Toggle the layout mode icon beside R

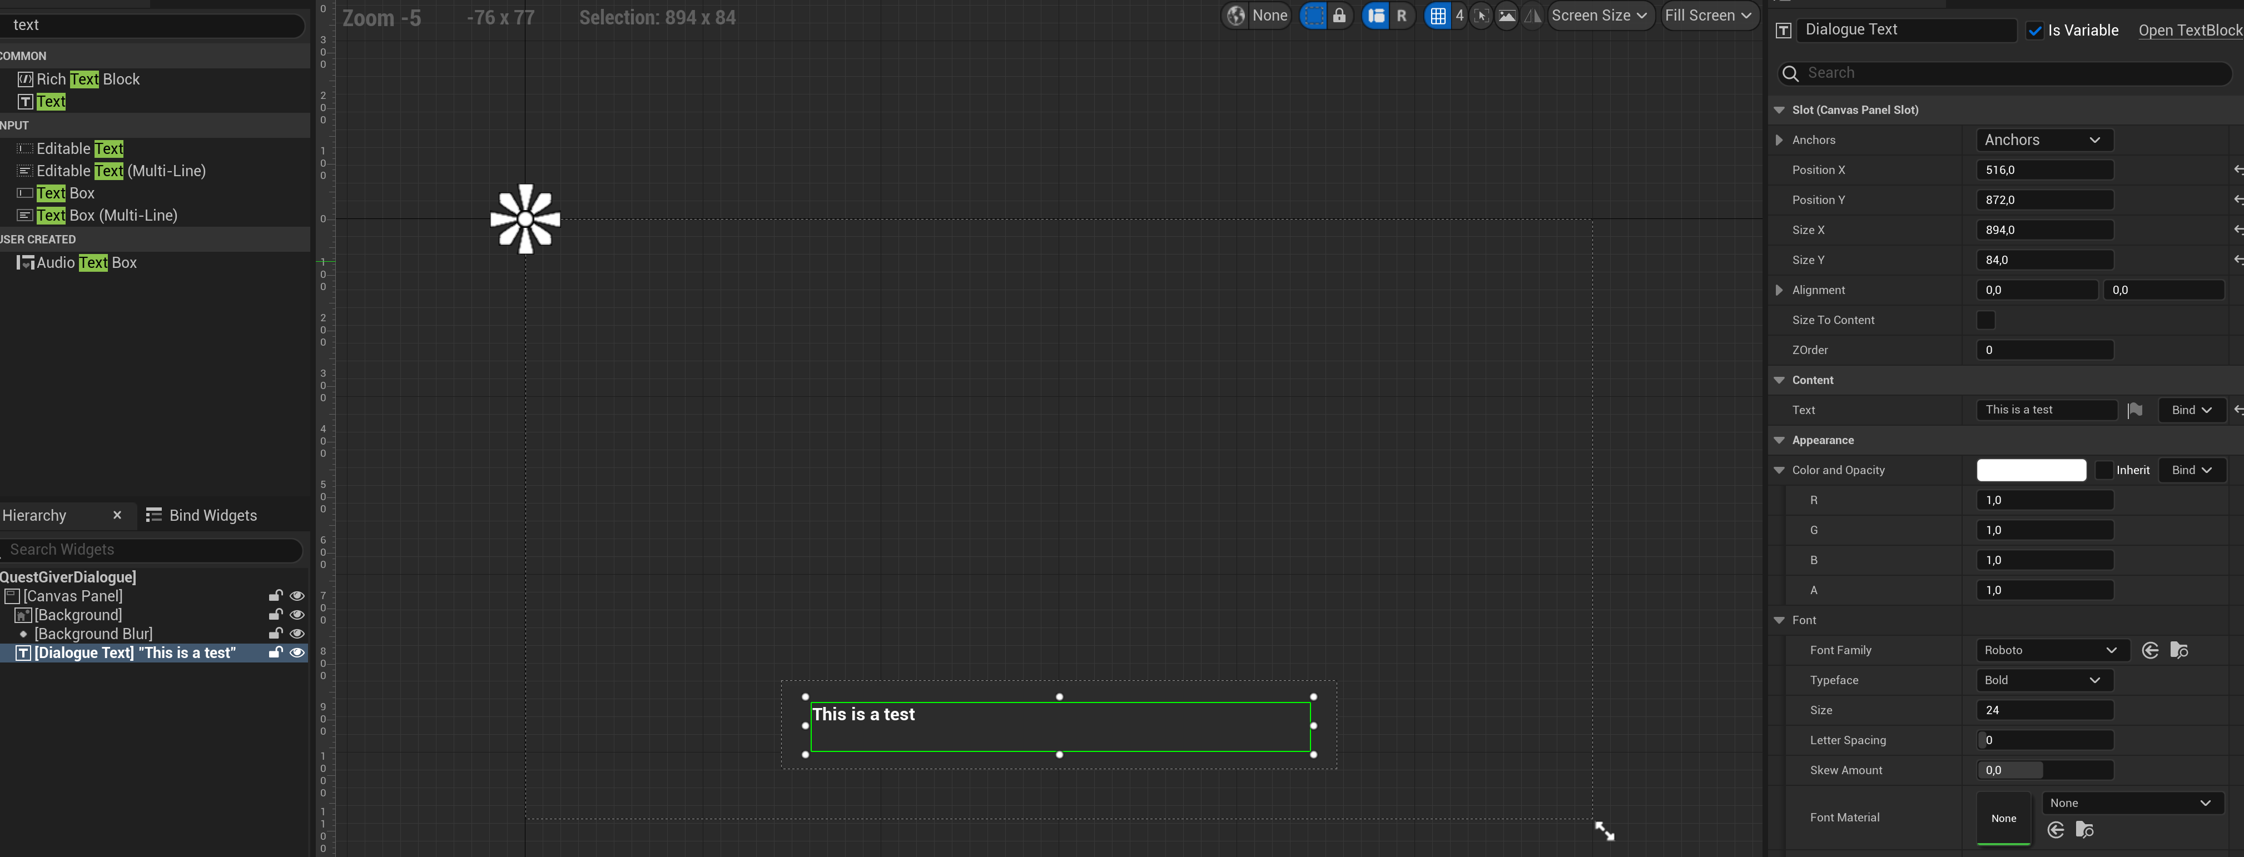click(x=1376, y=16)
